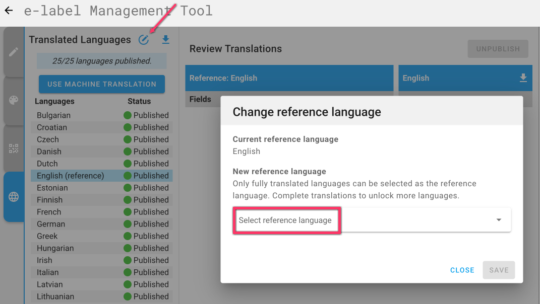Click the back arrow icon

point(9,11)
